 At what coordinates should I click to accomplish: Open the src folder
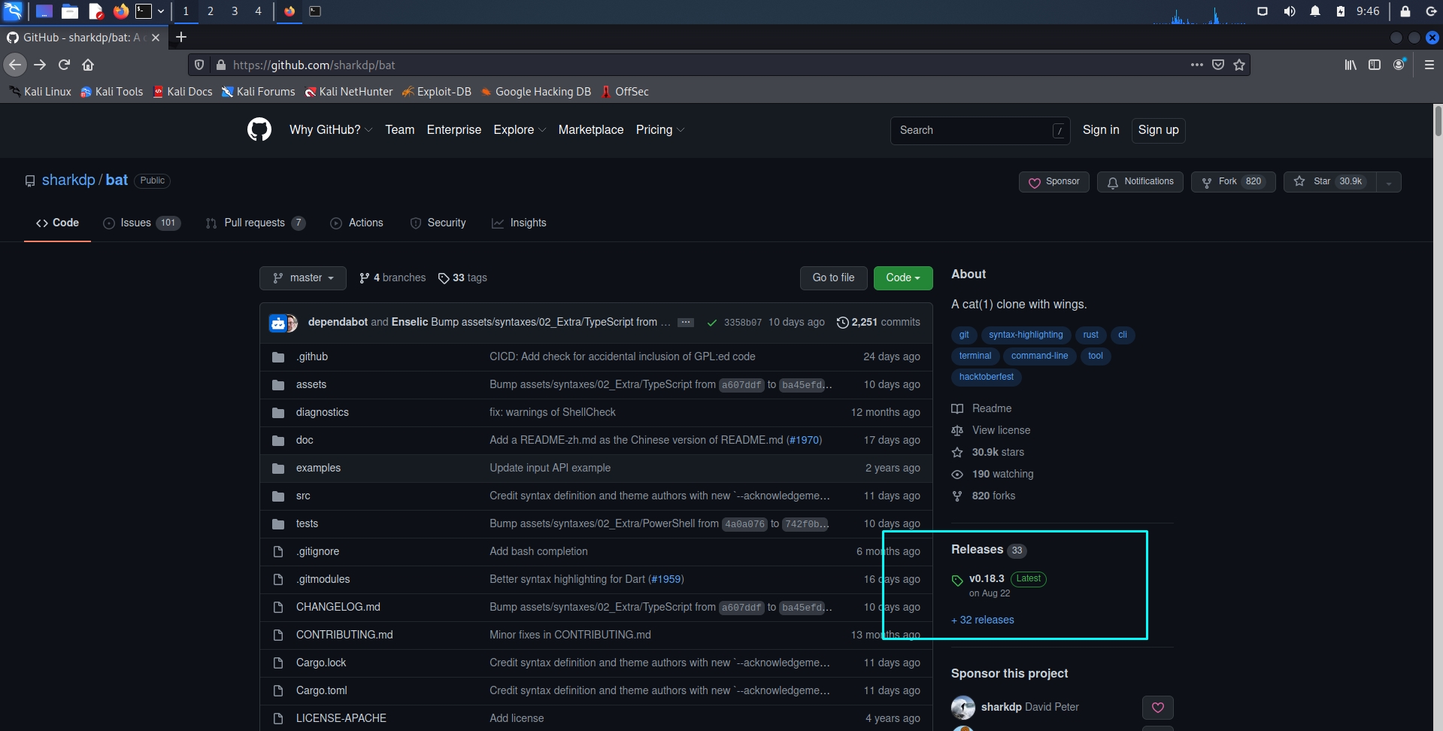click(x=303, y=496)
